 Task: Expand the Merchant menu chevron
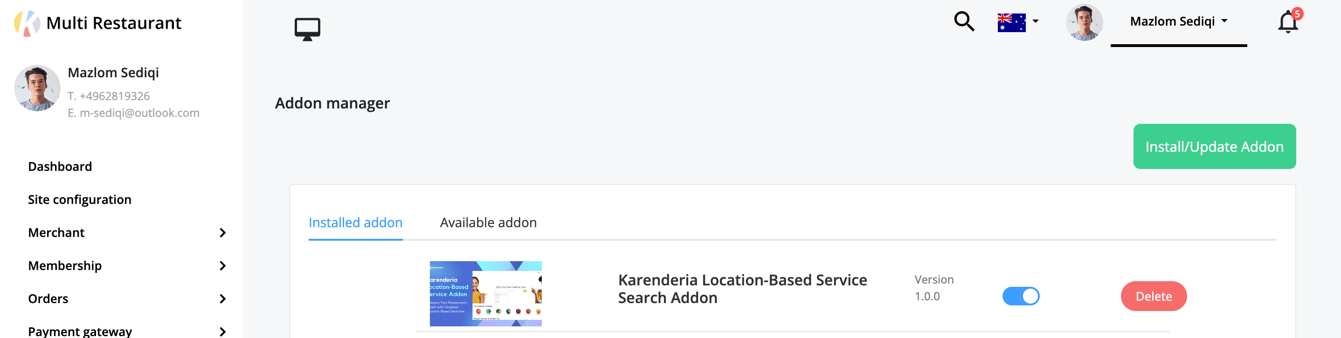pyautogui.click(x=223, y=232)
